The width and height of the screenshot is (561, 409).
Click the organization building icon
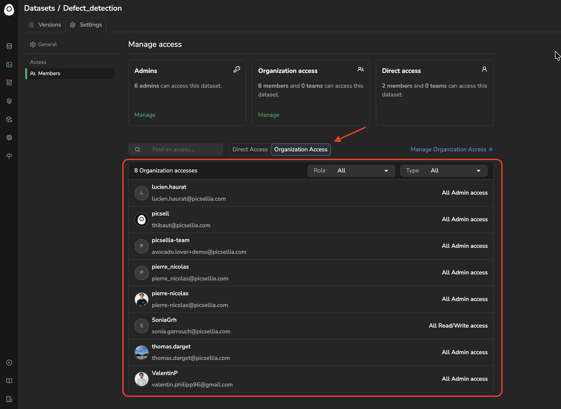tap(9, 399)
